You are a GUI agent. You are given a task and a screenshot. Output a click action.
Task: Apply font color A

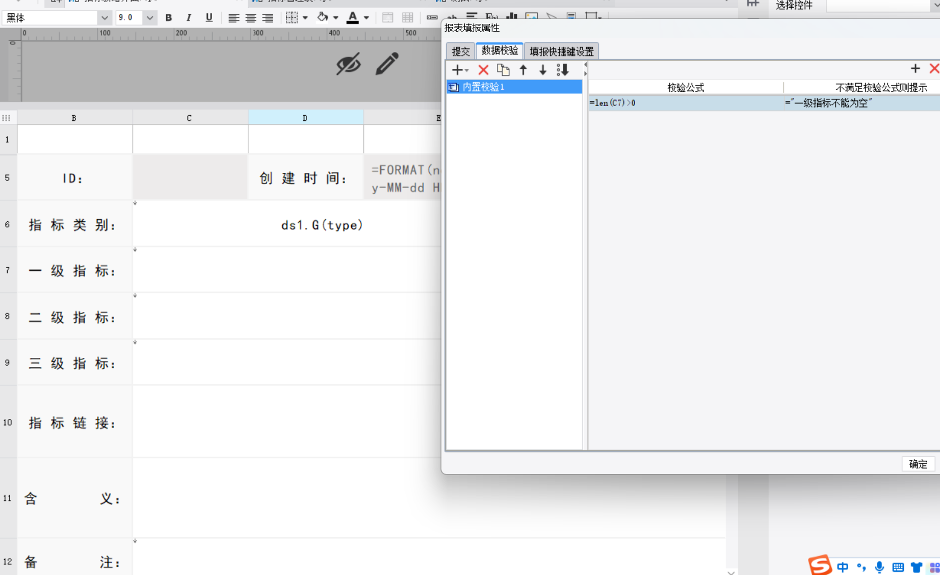coord(352,18)
